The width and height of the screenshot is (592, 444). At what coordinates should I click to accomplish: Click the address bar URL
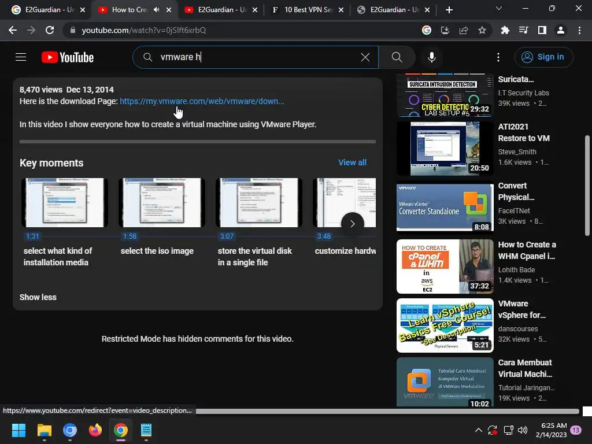pos(144,30)
